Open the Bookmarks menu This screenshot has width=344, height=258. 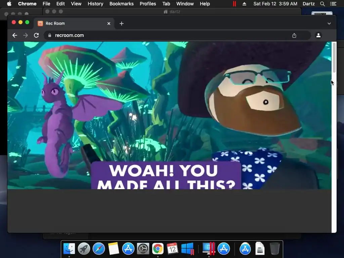tap(122, 4)
